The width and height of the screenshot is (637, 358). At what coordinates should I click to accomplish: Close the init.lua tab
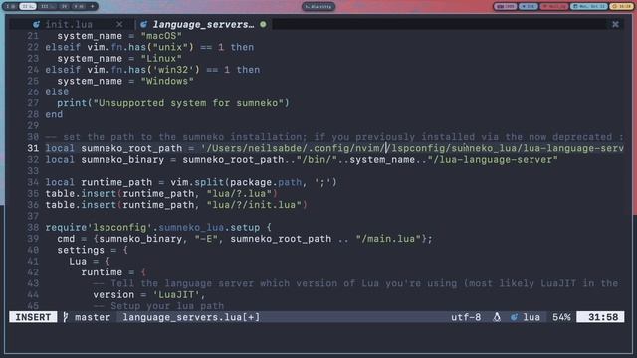coord(119,24)
